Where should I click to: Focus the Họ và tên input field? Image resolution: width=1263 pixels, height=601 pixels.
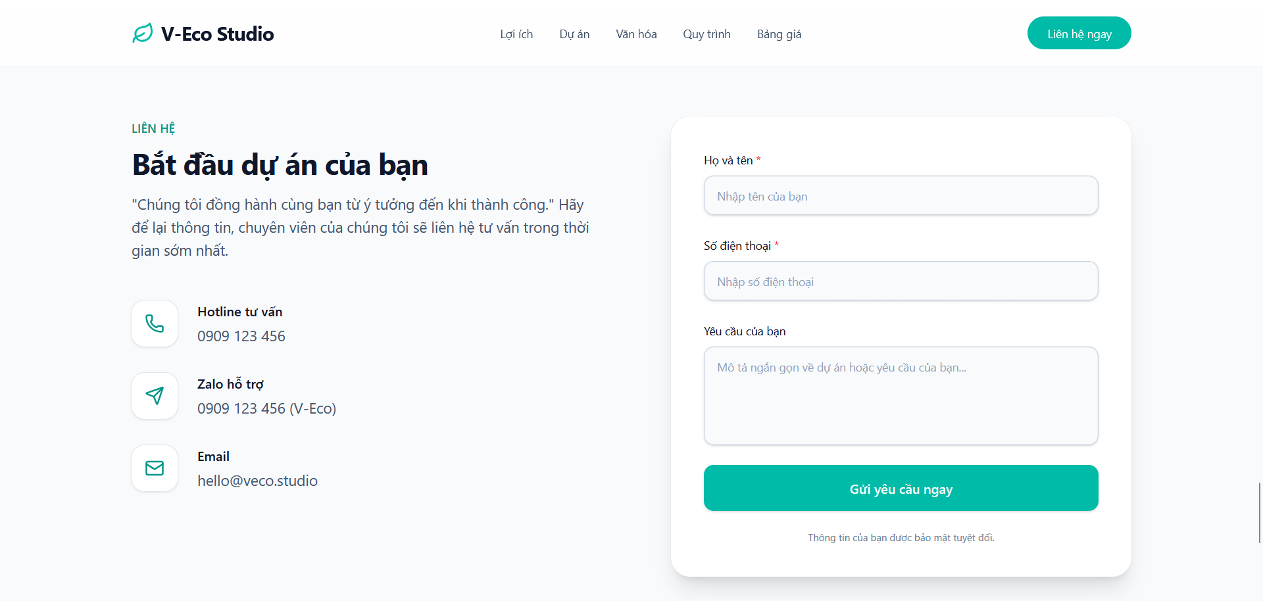pos(901,196)
